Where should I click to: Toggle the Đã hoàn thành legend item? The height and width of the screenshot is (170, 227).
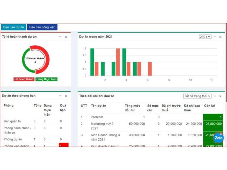point(24,79)
